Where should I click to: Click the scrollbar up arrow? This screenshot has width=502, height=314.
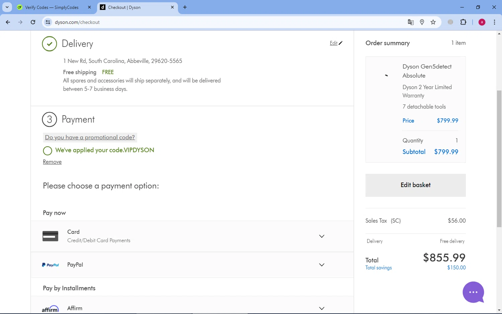[499, 34]
